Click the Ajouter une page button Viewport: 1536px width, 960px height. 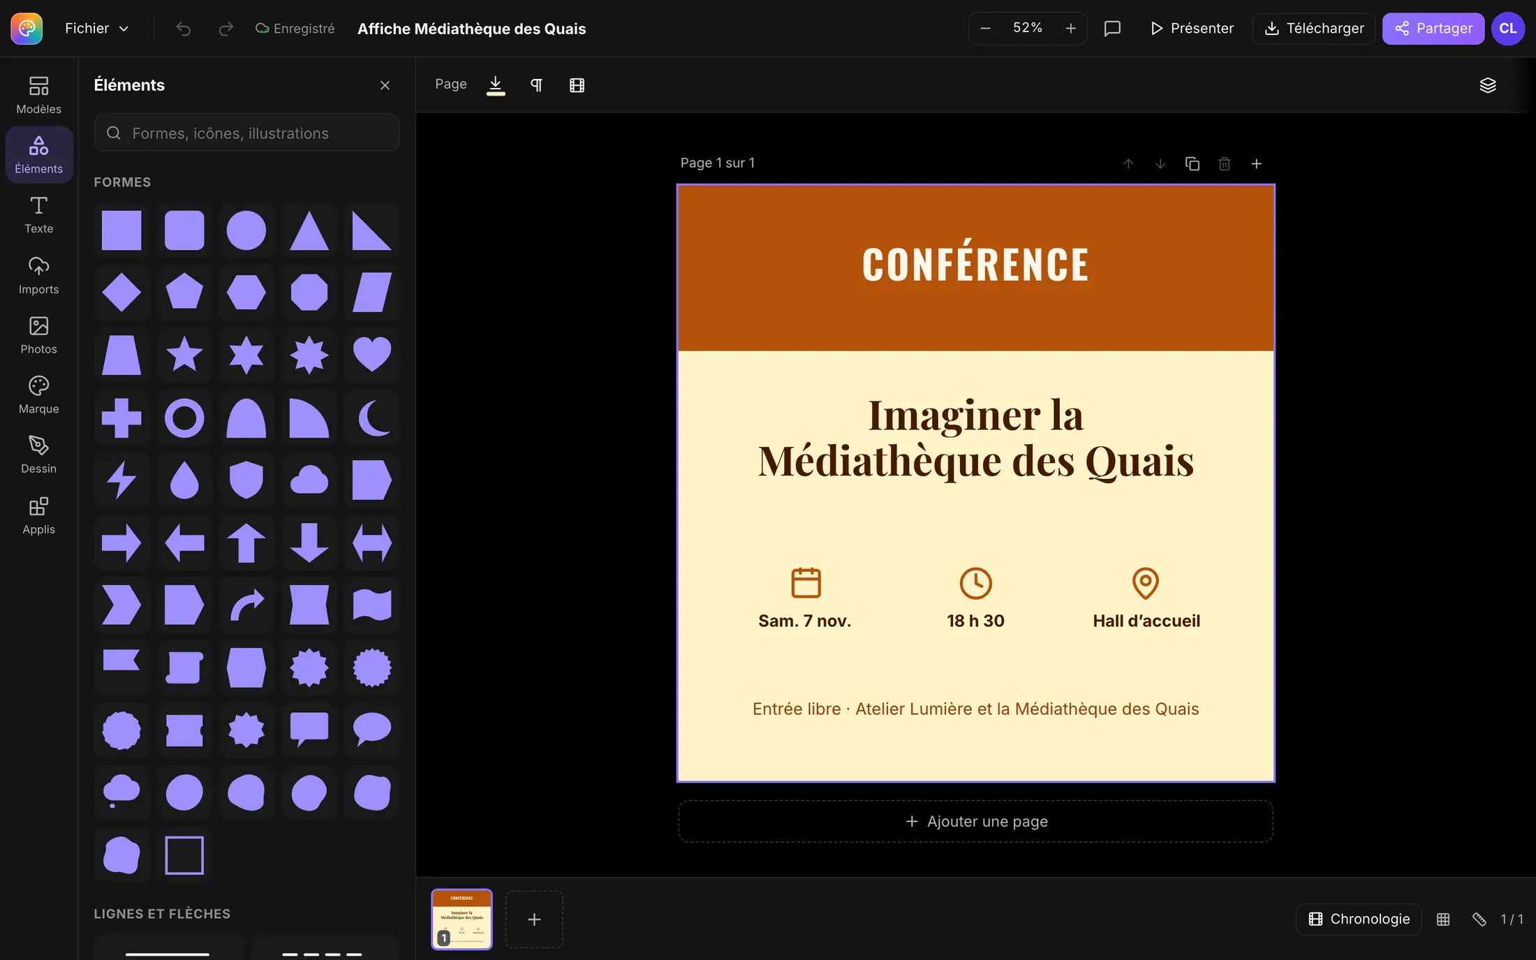click(975, 822)
